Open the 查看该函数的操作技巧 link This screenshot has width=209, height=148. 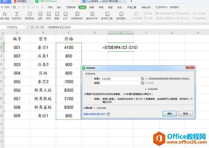(95, 114)
